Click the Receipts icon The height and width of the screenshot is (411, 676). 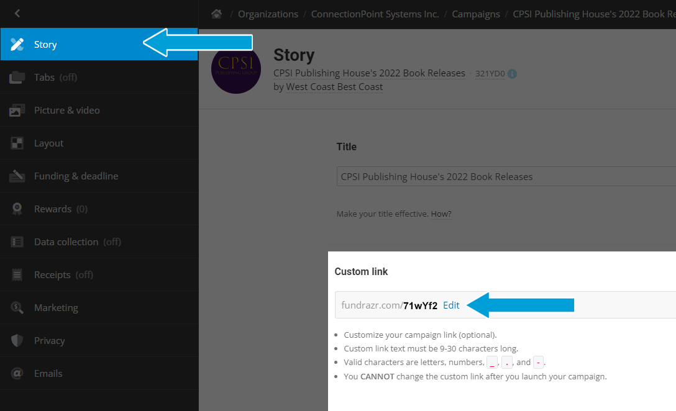coord(17,274)
